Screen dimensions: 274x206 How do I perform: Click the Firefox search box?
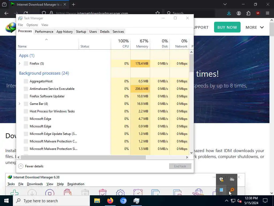pos(190,13)
